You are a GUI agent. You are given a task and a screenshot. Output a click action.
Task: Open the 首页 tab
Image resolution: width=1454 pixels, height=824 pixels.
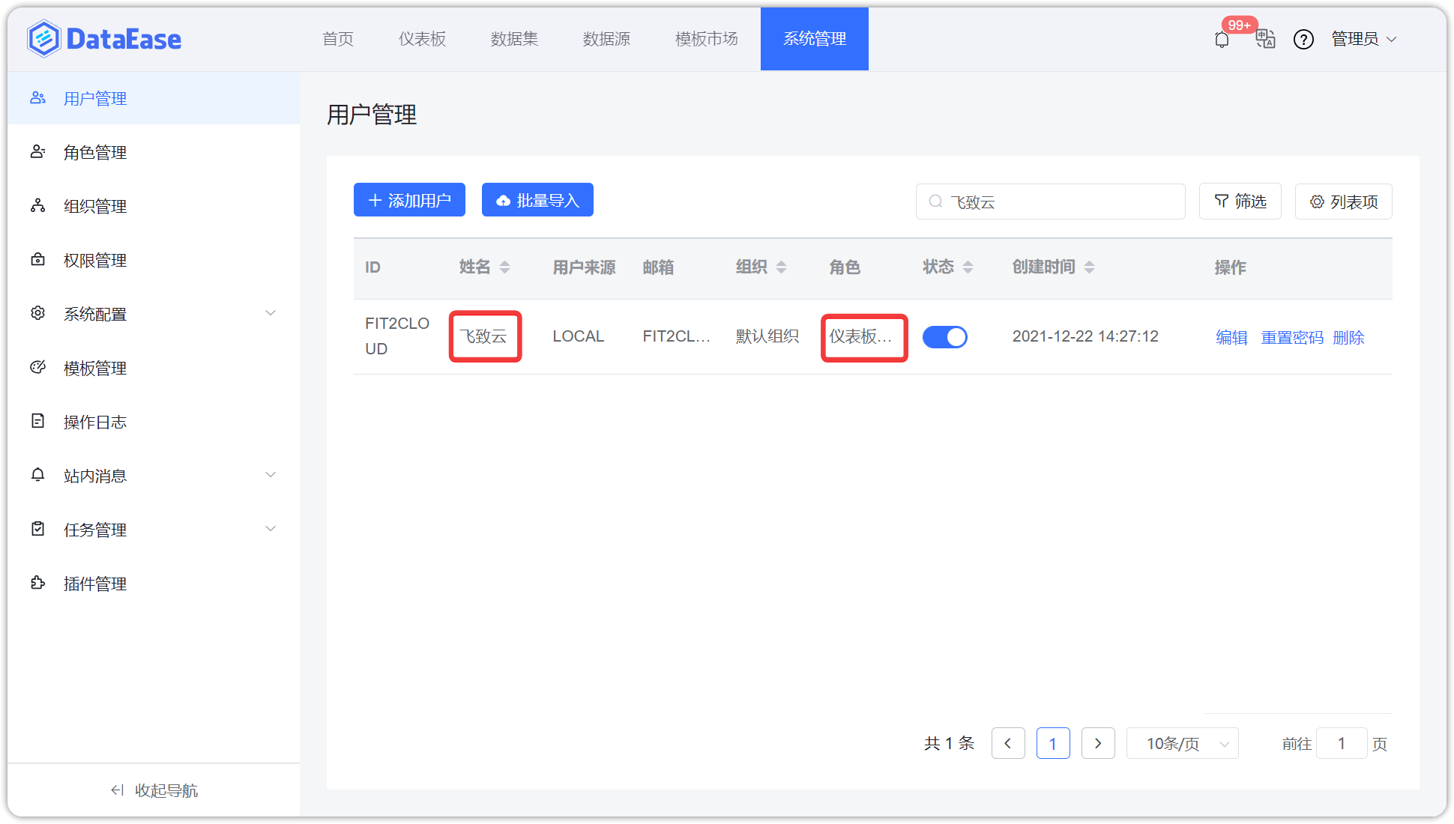[x=338, y=39]
